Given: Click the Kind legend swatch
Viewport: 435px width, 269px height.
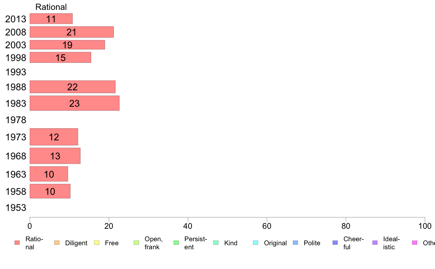Looking at the screenshot, I should (216, 243).
